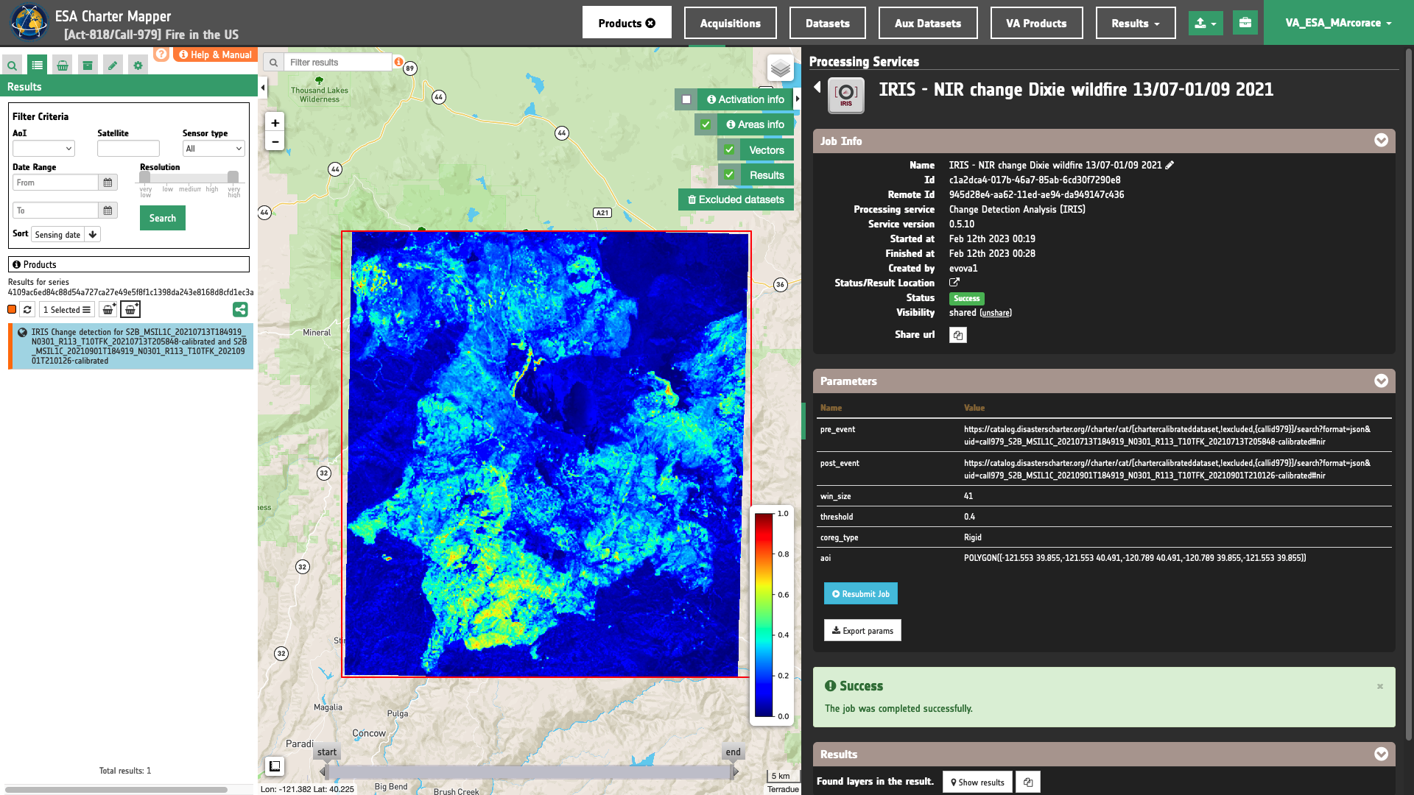This screenshot has width=1414, height=795.
Task: Click the timeline start marker
Action: tap(327, 752)
